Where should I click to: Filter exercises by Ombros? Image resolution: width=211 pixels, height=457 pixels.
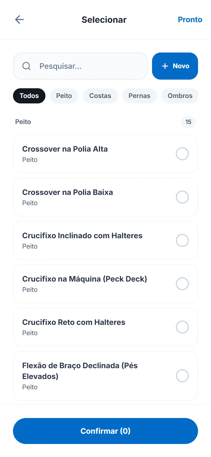click(180, 96)
